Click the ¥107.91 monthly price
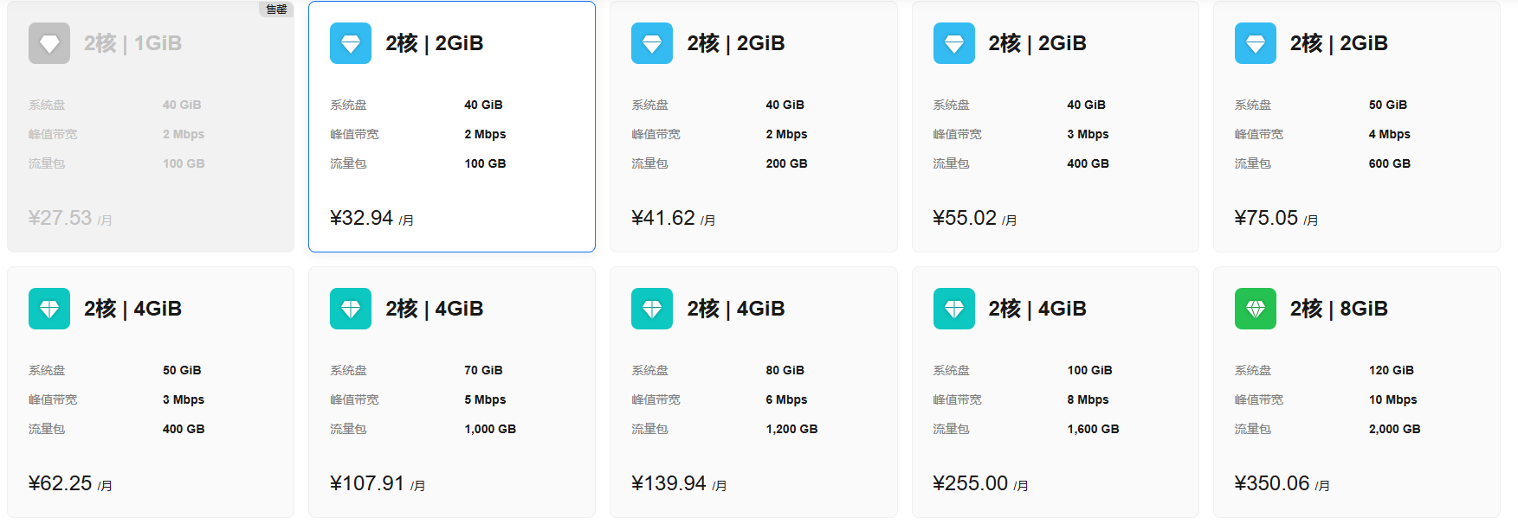 (367, 483)
